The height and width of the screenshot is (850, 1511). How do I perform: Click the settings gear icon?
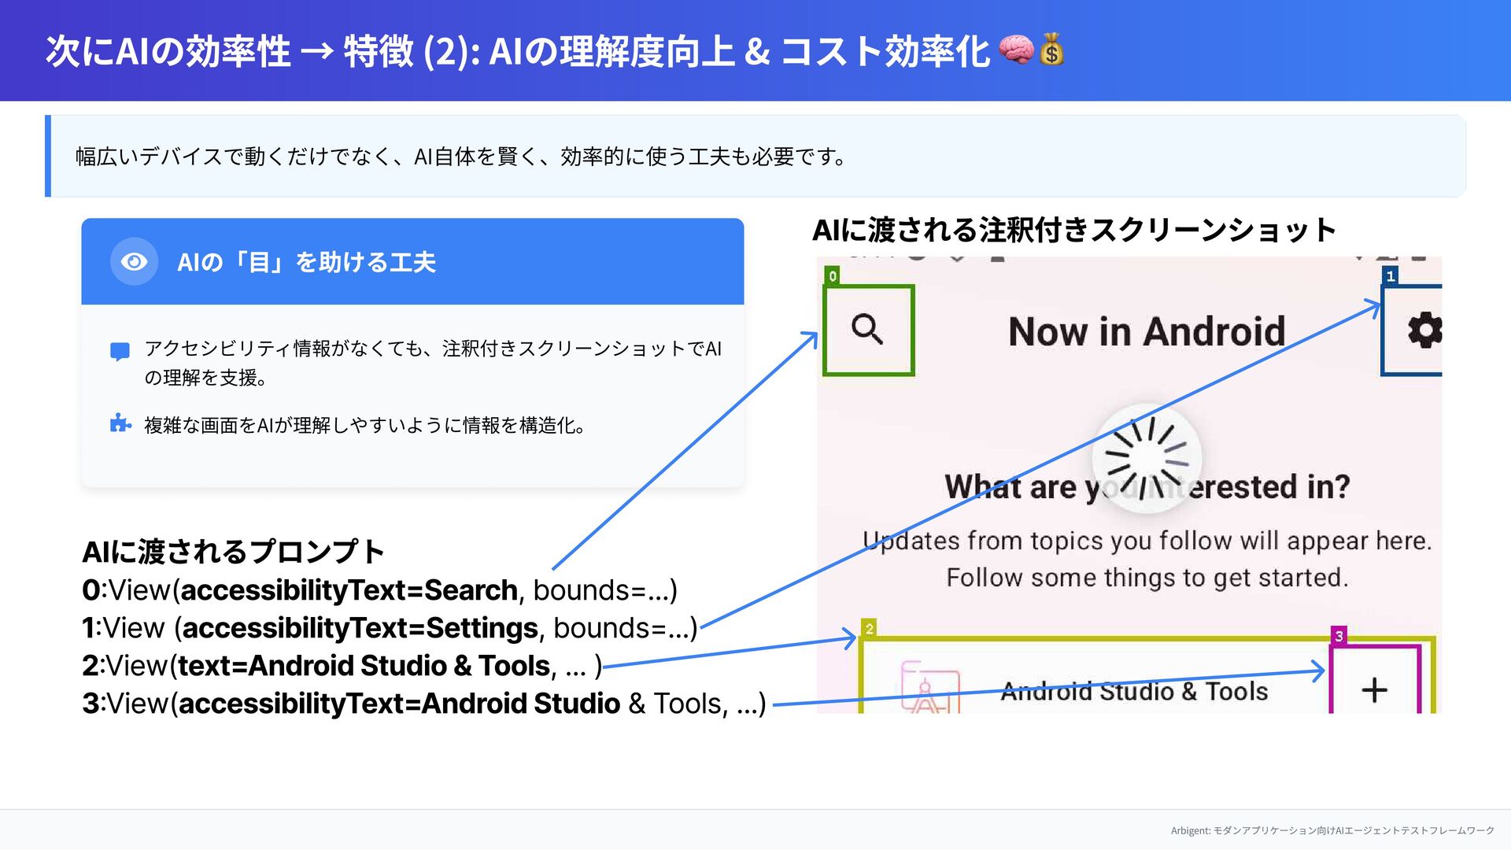click(x=1424, y=330)
